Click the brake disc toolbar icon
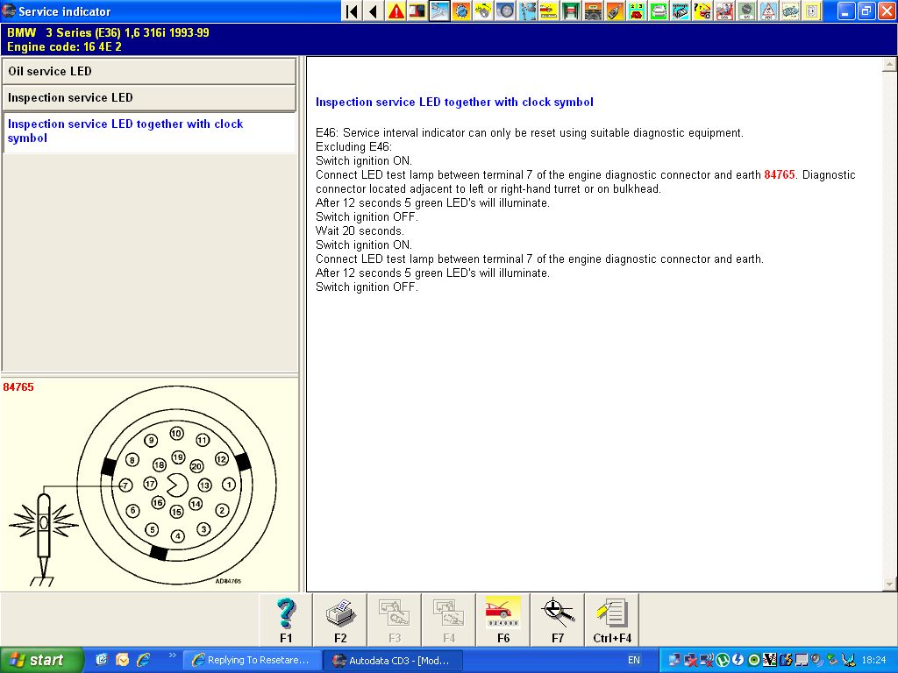The width and height of the screenshot is (898, 673). coord(506,11)
